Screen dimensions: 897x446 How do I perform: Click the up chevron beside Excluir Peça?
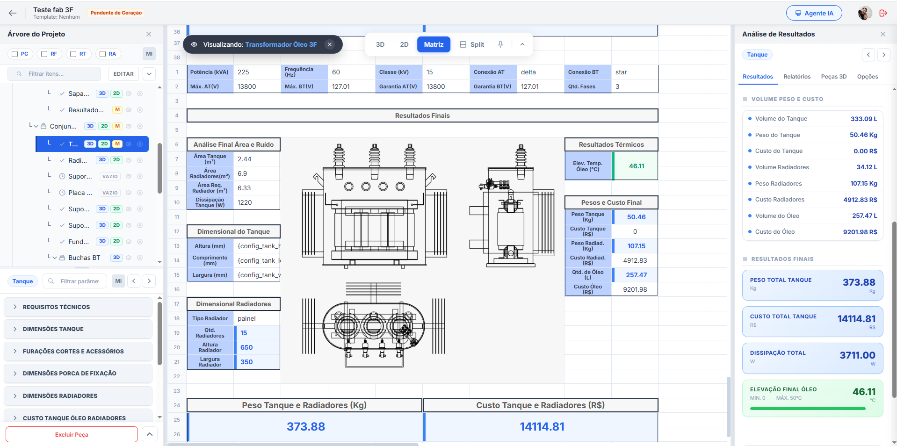(149, 434)
